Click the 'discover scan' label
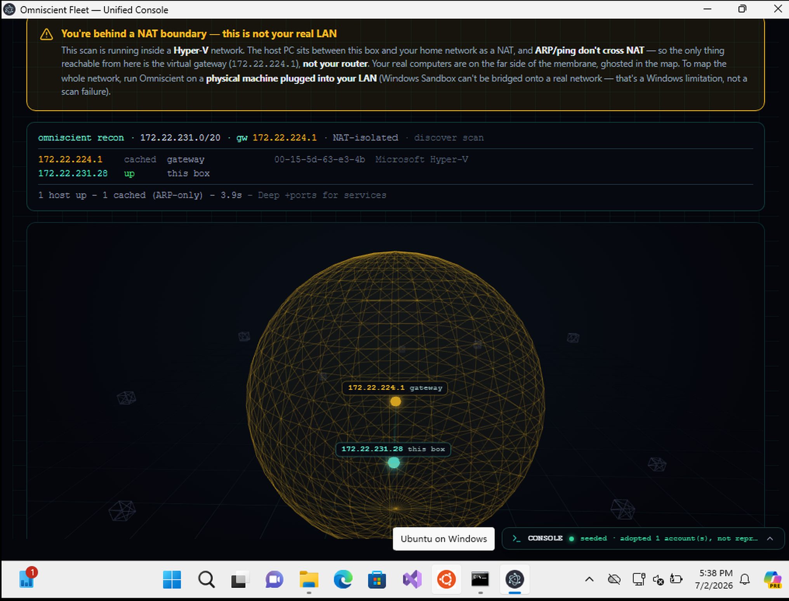This screenshot has width=789, height=601. (x=449, y=138)
